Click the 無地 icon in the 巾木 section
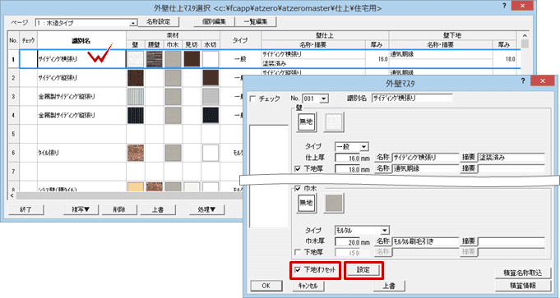This screenshot has width=560, height=298. pyautogui.click(x=306, y=204)
